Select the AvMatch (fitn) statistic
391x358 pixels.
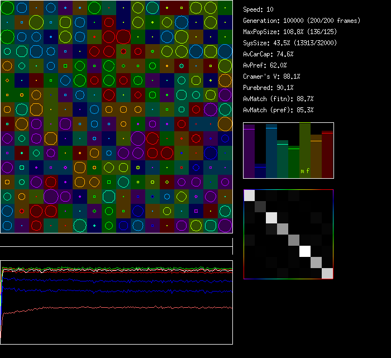(x=278, y=99)
